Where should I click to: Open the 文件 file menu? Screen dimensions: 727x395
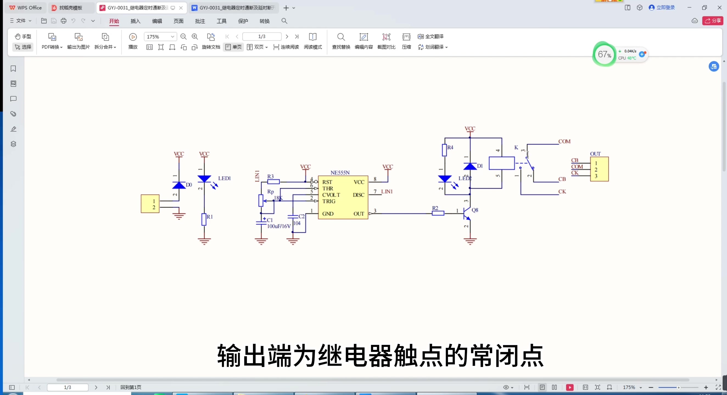(21, 21)
